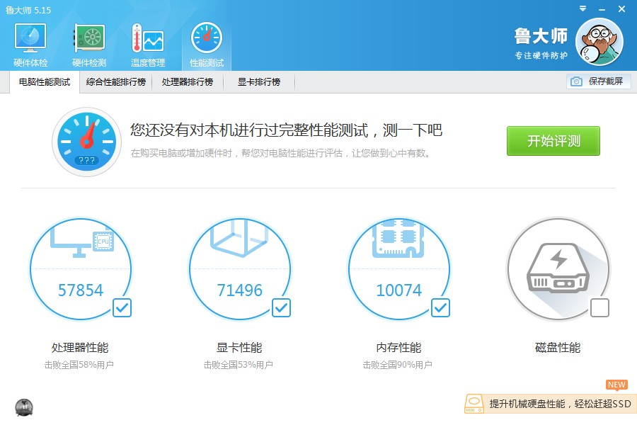Click the camera icon in 保存截屏
This screenshot has width=637, height=425.
pos(576,81)
